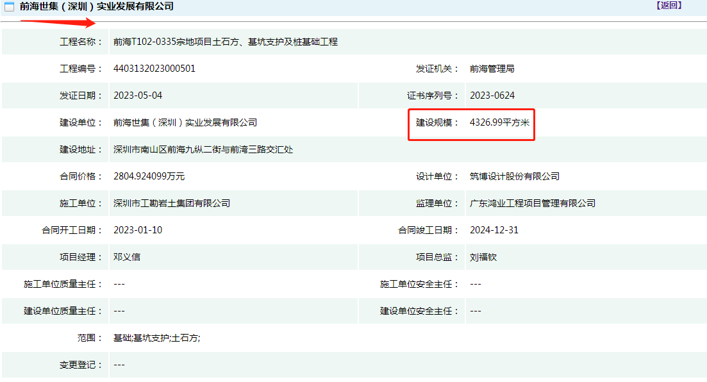The width and height of the screenshot is (707, 382).
Task: Click the highlighted construction scale 4326.99平方米
Action: point(499,122)
